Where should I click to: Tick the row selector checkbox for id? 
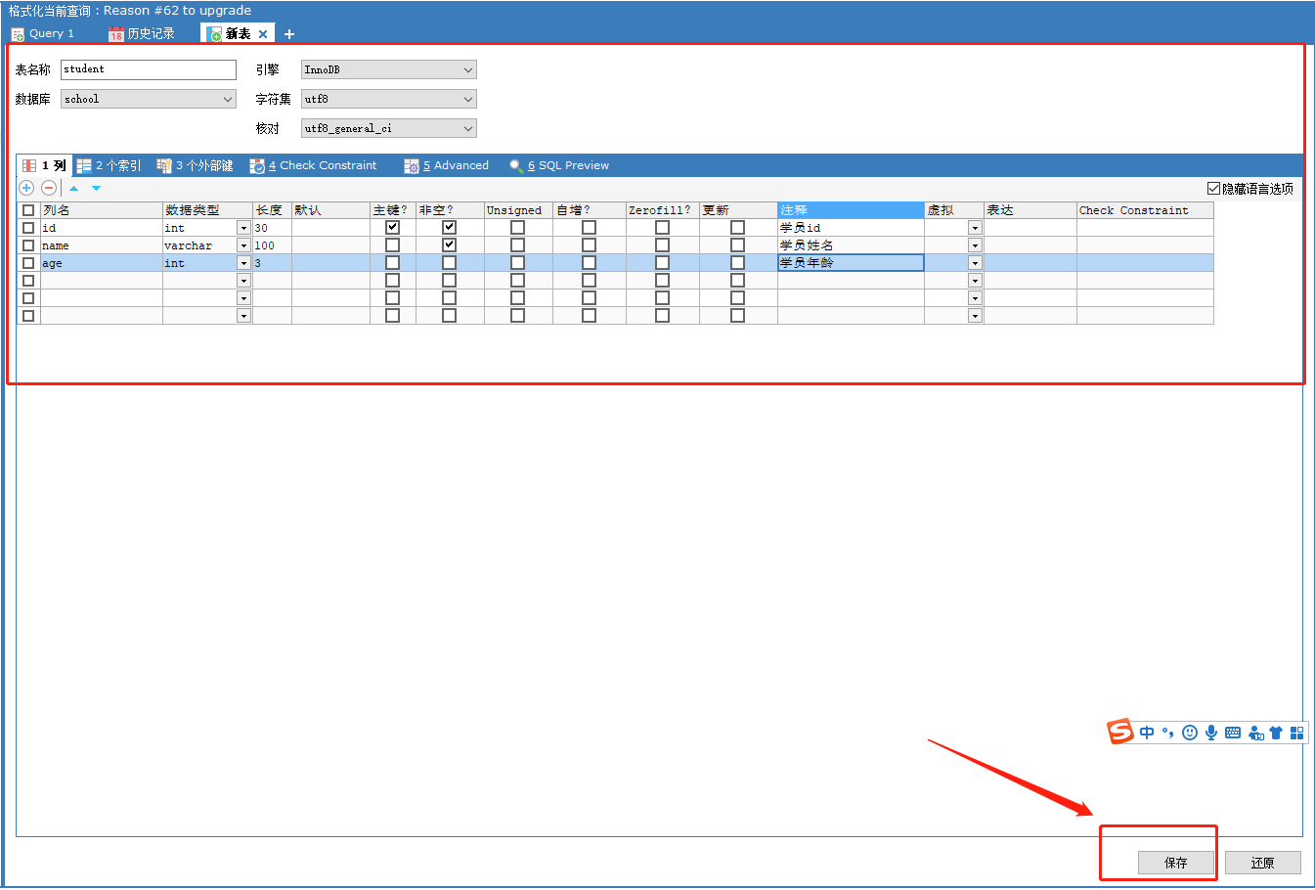28,228
